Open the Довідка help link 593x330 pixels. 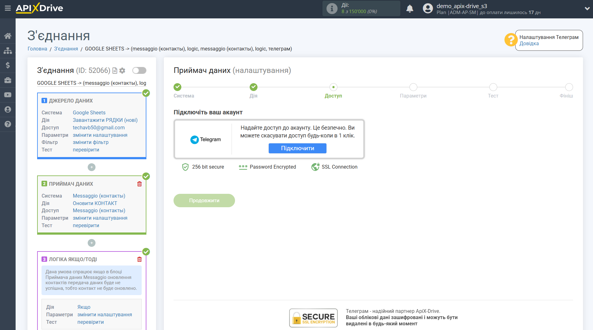[529, 44]
